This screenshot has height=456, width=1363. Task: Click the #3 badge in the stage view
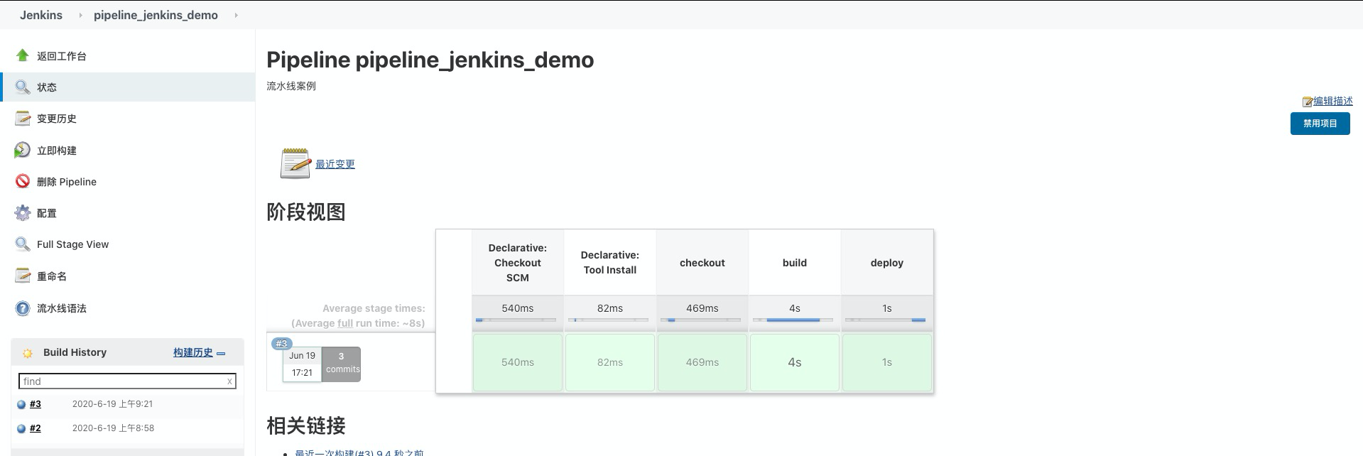(x=281, y=343)
